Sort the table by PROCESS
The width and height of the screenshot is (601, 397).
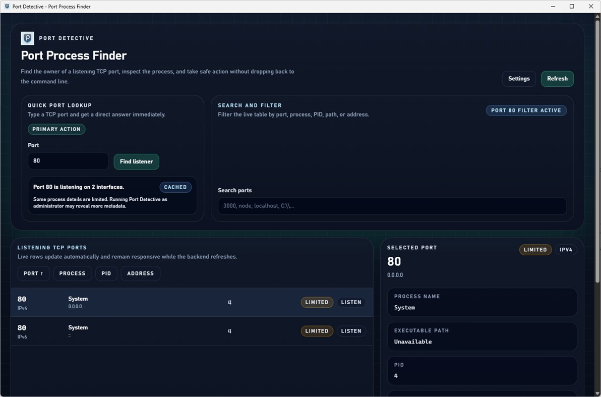pos(72,273)
